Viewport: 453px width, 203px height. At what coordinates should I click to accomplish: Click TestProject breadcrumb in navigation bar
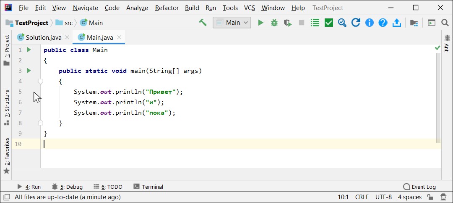pyautogui.click(x=27, y=23)
